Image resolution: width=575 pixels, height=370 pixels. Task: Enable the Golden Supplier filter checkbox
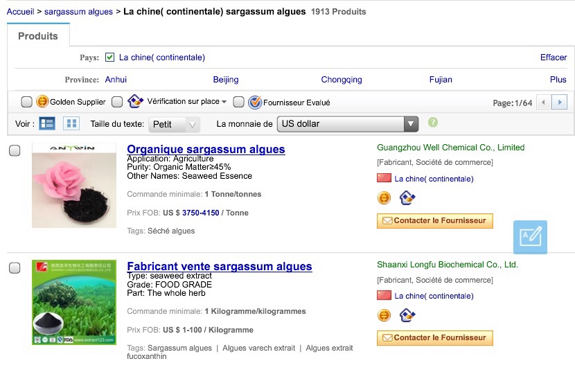click(26, 102)
